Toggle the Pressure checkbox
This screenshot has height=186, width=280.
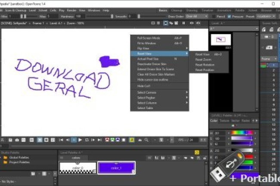pos(229,16)
